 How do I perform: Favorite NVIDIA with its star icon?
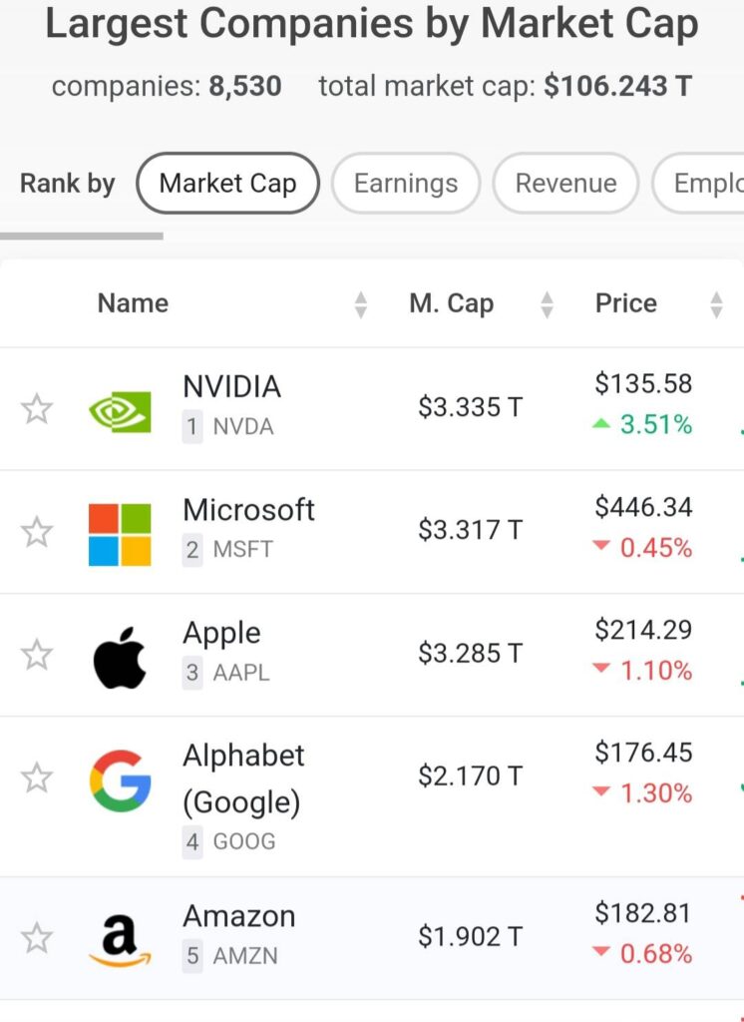click(37, 409)
